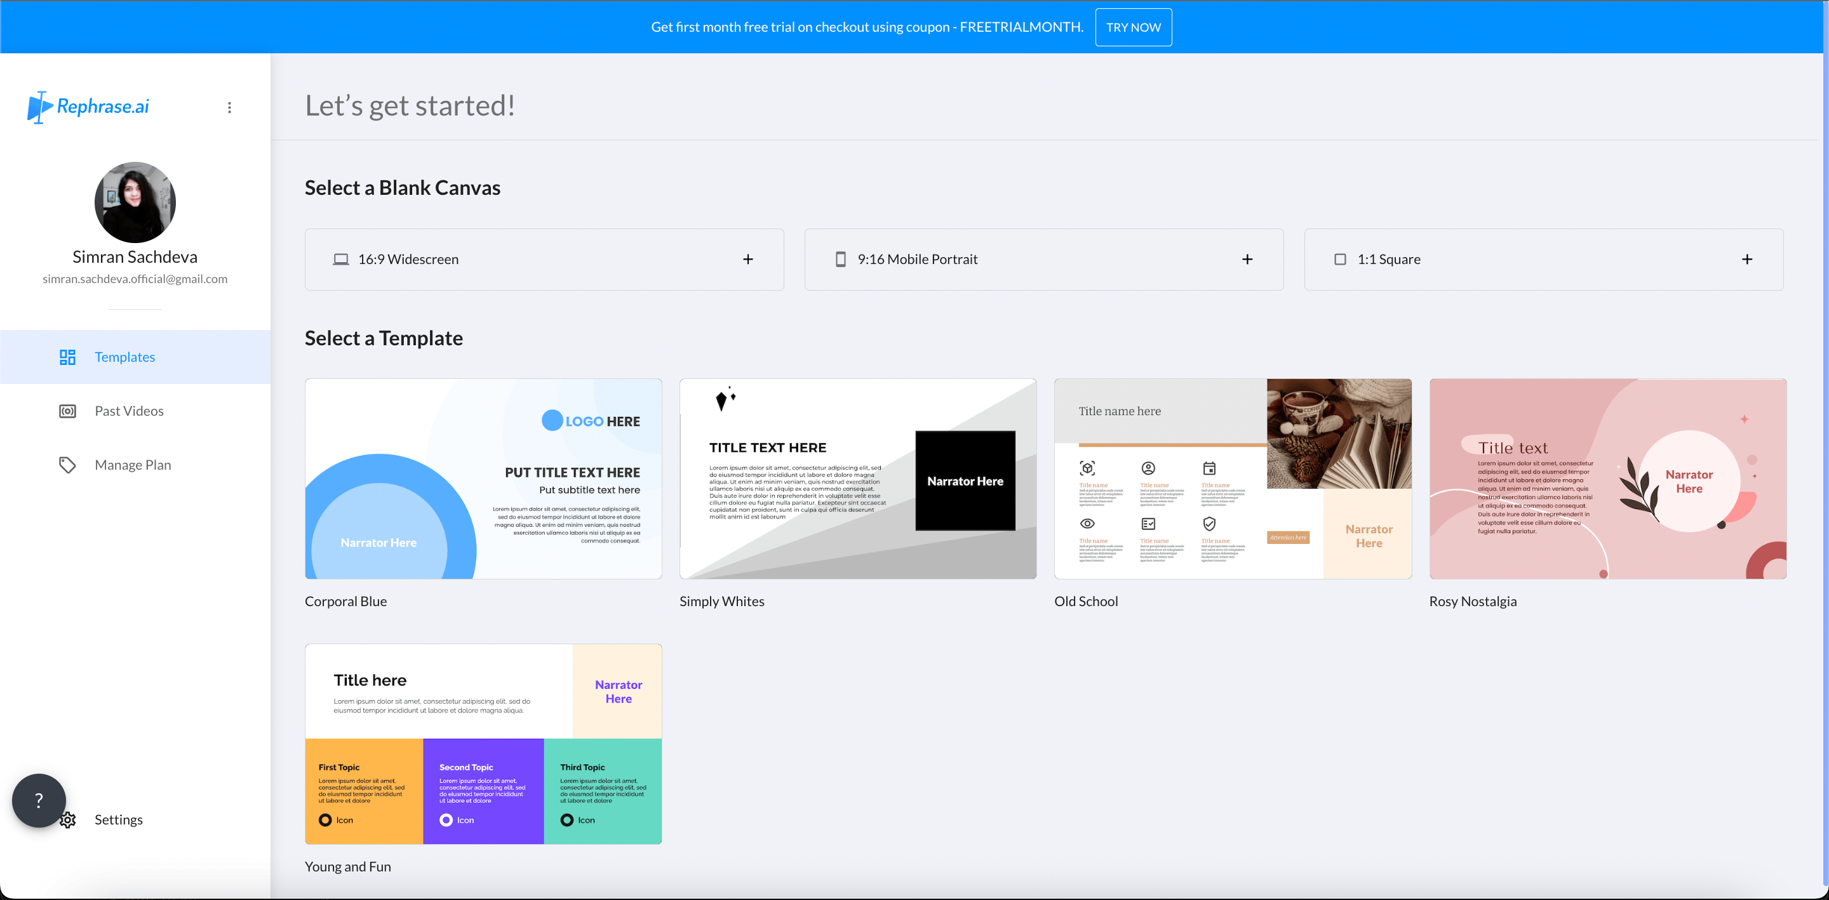Viewport: 1829px width, 900px height.
Task: Select the Simply Whites template
Action: coord(858,479)
